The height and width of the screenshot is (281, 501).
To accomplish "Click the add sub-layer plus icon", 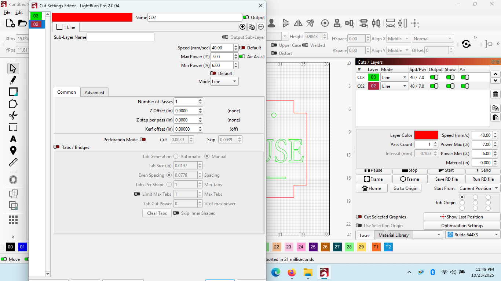I will (242, 27).
